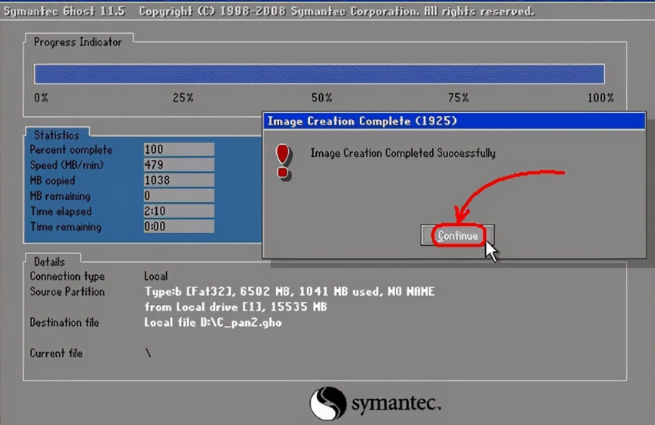The image size is (655, 425).
Task: Click the blue progress indicator bar
Action: tap(319, 74)
